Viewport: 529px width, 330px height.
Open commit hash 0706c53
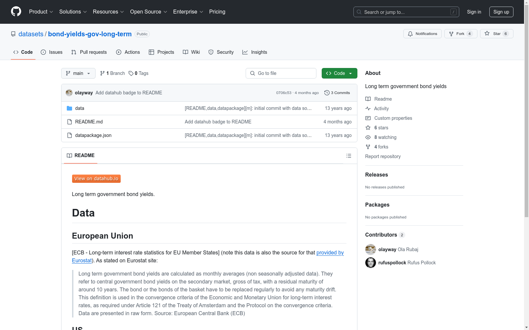(284, 93)
